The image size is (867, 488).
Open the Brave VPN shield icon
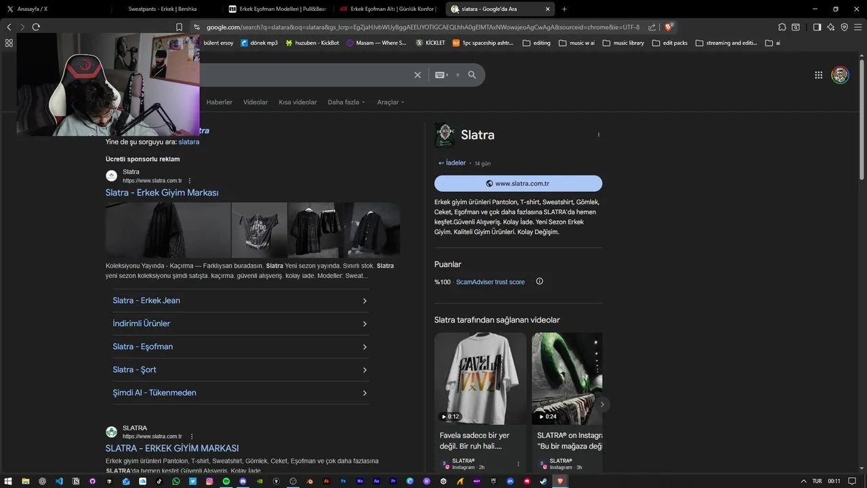click(x=844, y=27)
